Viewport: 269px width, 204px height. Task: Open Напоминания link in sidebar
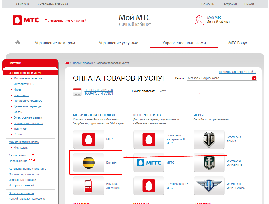[18, 161]
